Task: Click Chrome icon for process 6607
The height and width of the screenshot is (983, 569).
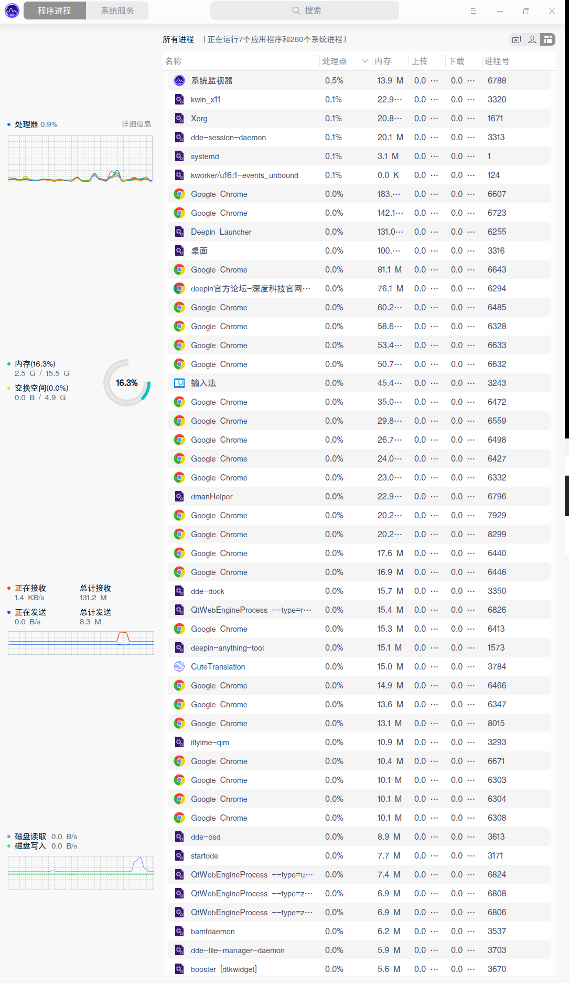Action: [x=179, y=194]
